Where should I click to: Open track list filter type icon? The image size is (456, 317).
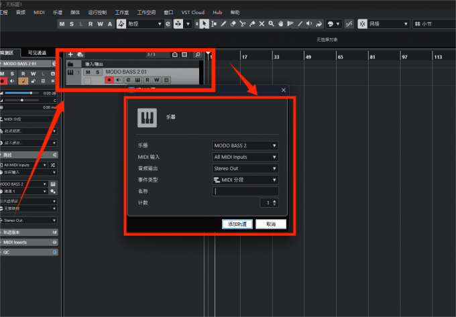[x=184, y=54]
